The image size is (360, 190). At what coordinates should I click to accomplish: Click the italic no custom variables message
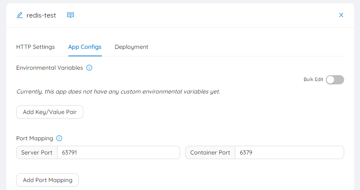(118, 91)
